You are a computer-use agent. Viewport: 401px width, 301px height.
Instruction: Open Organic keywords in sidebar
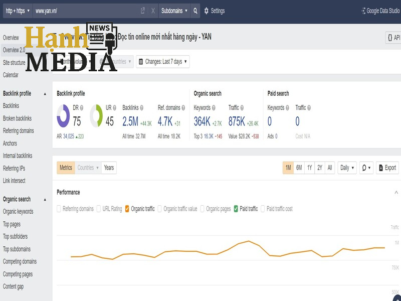click(x=18, y=212)
